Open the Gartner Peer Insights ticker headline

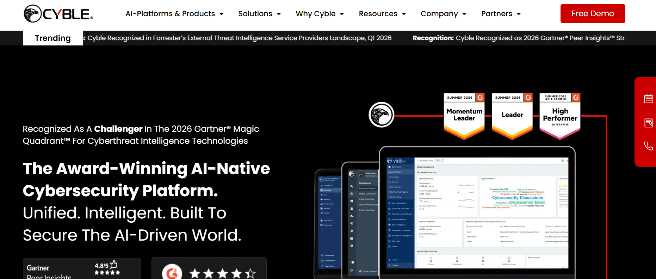click(x=519, y=38)
